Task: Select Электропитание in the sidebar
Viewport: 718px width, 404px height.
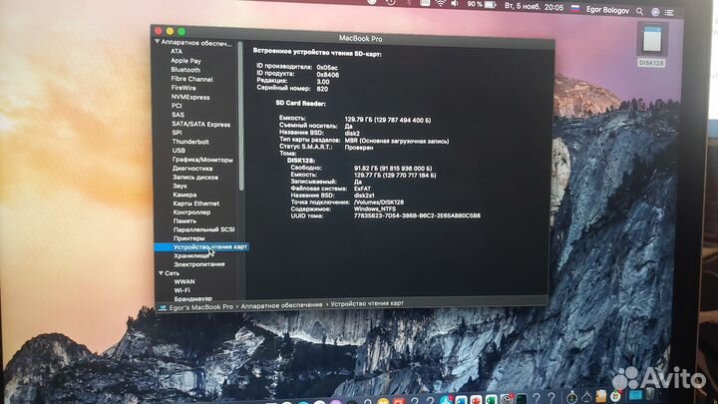Action: point(199,264)
